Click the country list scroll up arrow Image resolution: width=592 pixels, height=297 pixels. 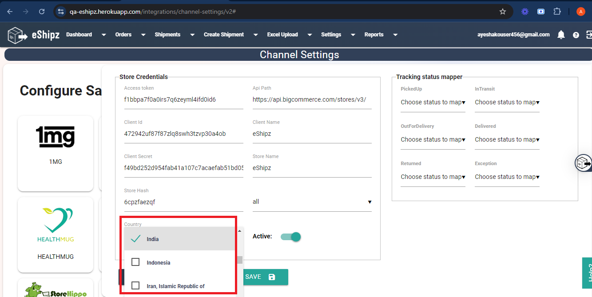240,231
